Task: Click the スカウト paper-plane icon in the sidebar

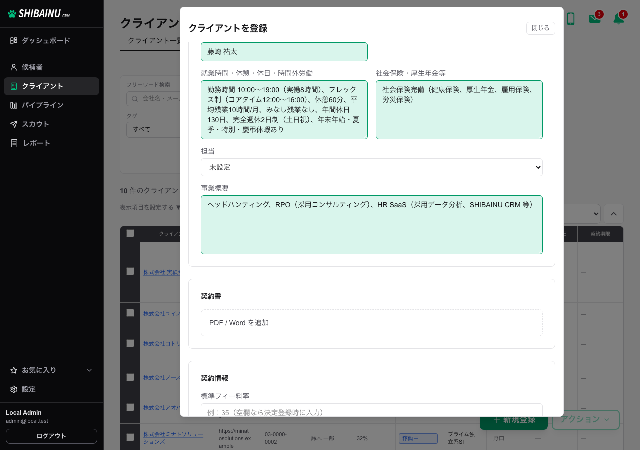Action: pyautogui.click(x=14, y=124)
